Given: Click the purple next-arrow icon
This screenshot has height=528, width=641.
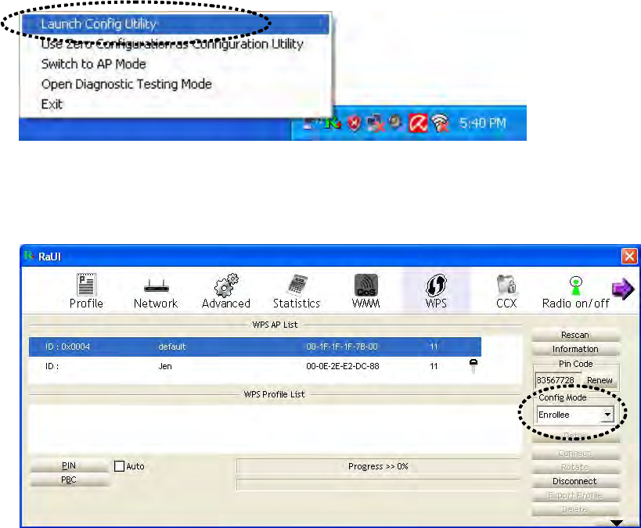Looking at the screenshot, I should pos(623,289).
